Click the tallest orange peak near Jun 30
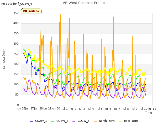168x126 pixels. coord(61,15)
